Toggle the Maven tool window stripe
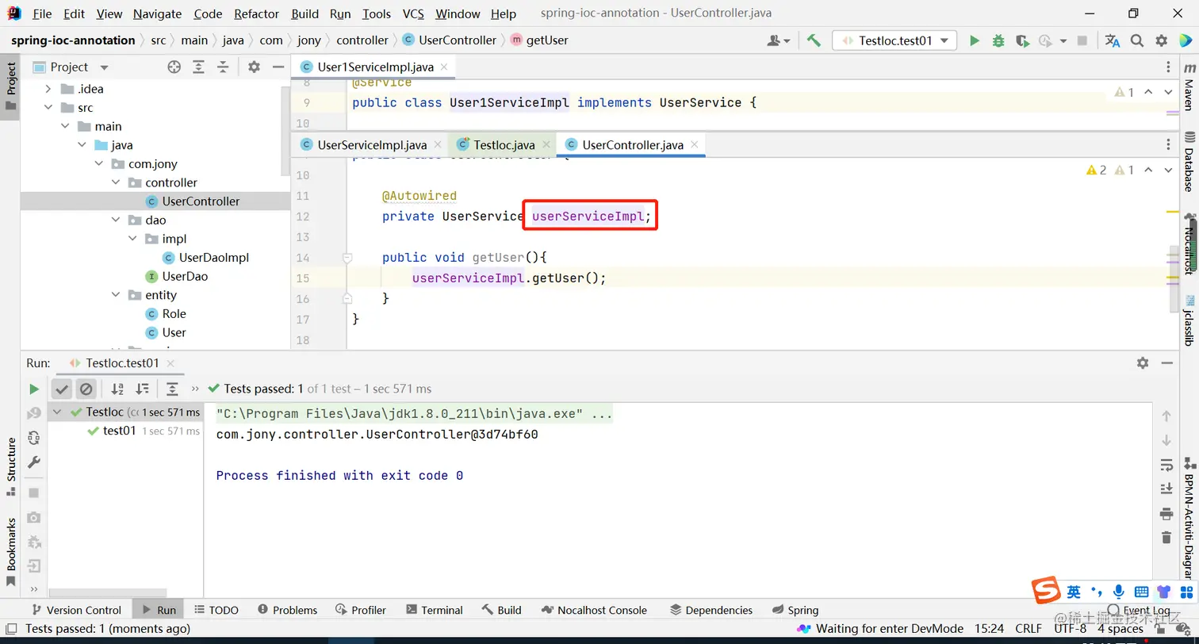 click(x=1189, y=86)
